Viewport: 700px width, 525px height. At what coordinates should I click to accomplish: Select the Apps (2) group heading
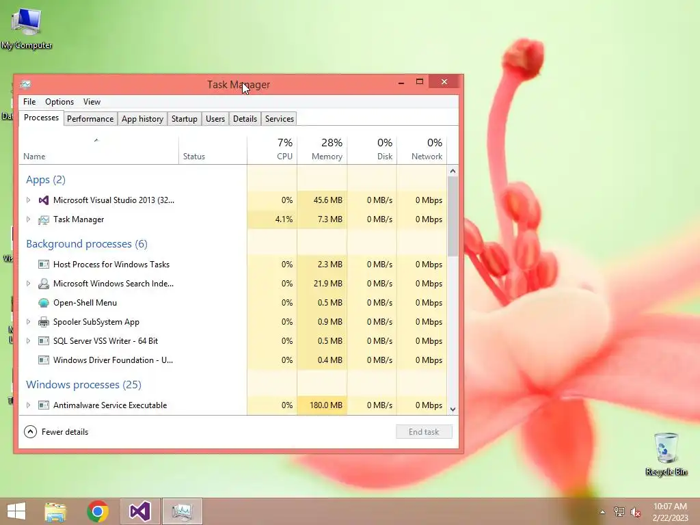[46, 180]
